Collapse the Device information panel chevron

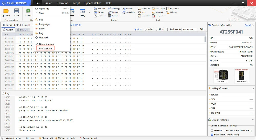point(253,25)
